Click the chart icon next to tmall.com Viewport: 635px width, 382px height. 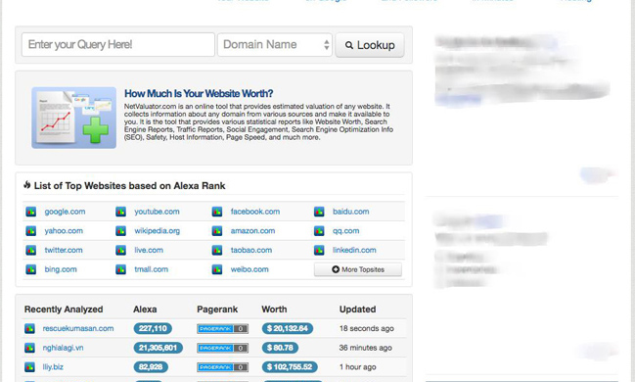tap(120, 269)
